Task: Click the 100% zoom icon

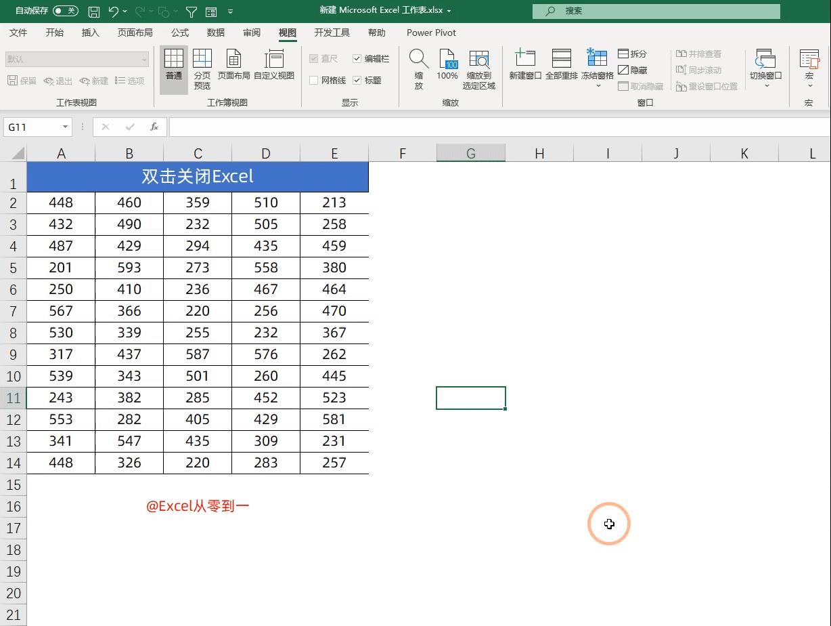Action: (447, 68)
